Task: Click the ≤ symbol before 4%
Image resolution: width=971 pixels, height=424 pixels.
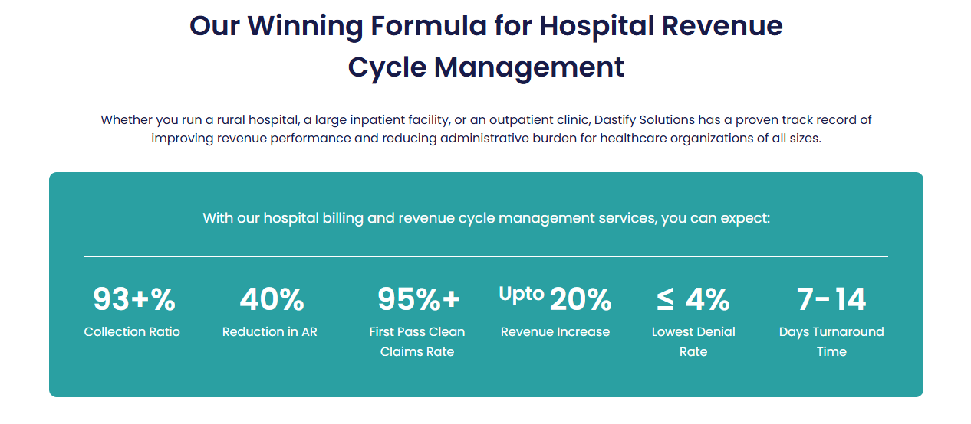Action: pyautogui.click(x=666, y=300)
